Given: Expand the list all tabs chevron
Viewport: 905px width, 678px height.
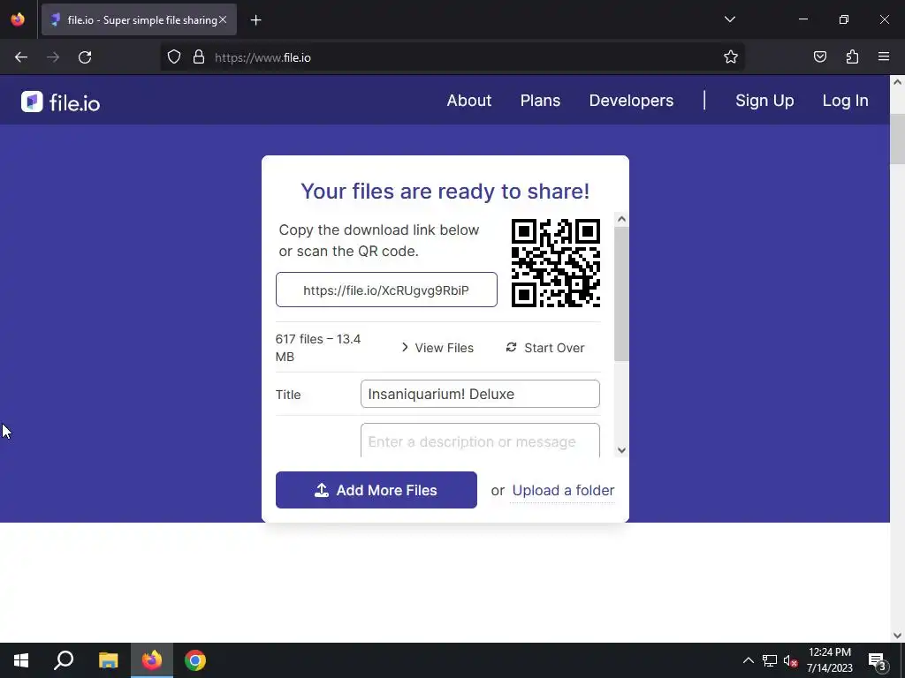Looking at the screenshot, I should coord(729,19).
